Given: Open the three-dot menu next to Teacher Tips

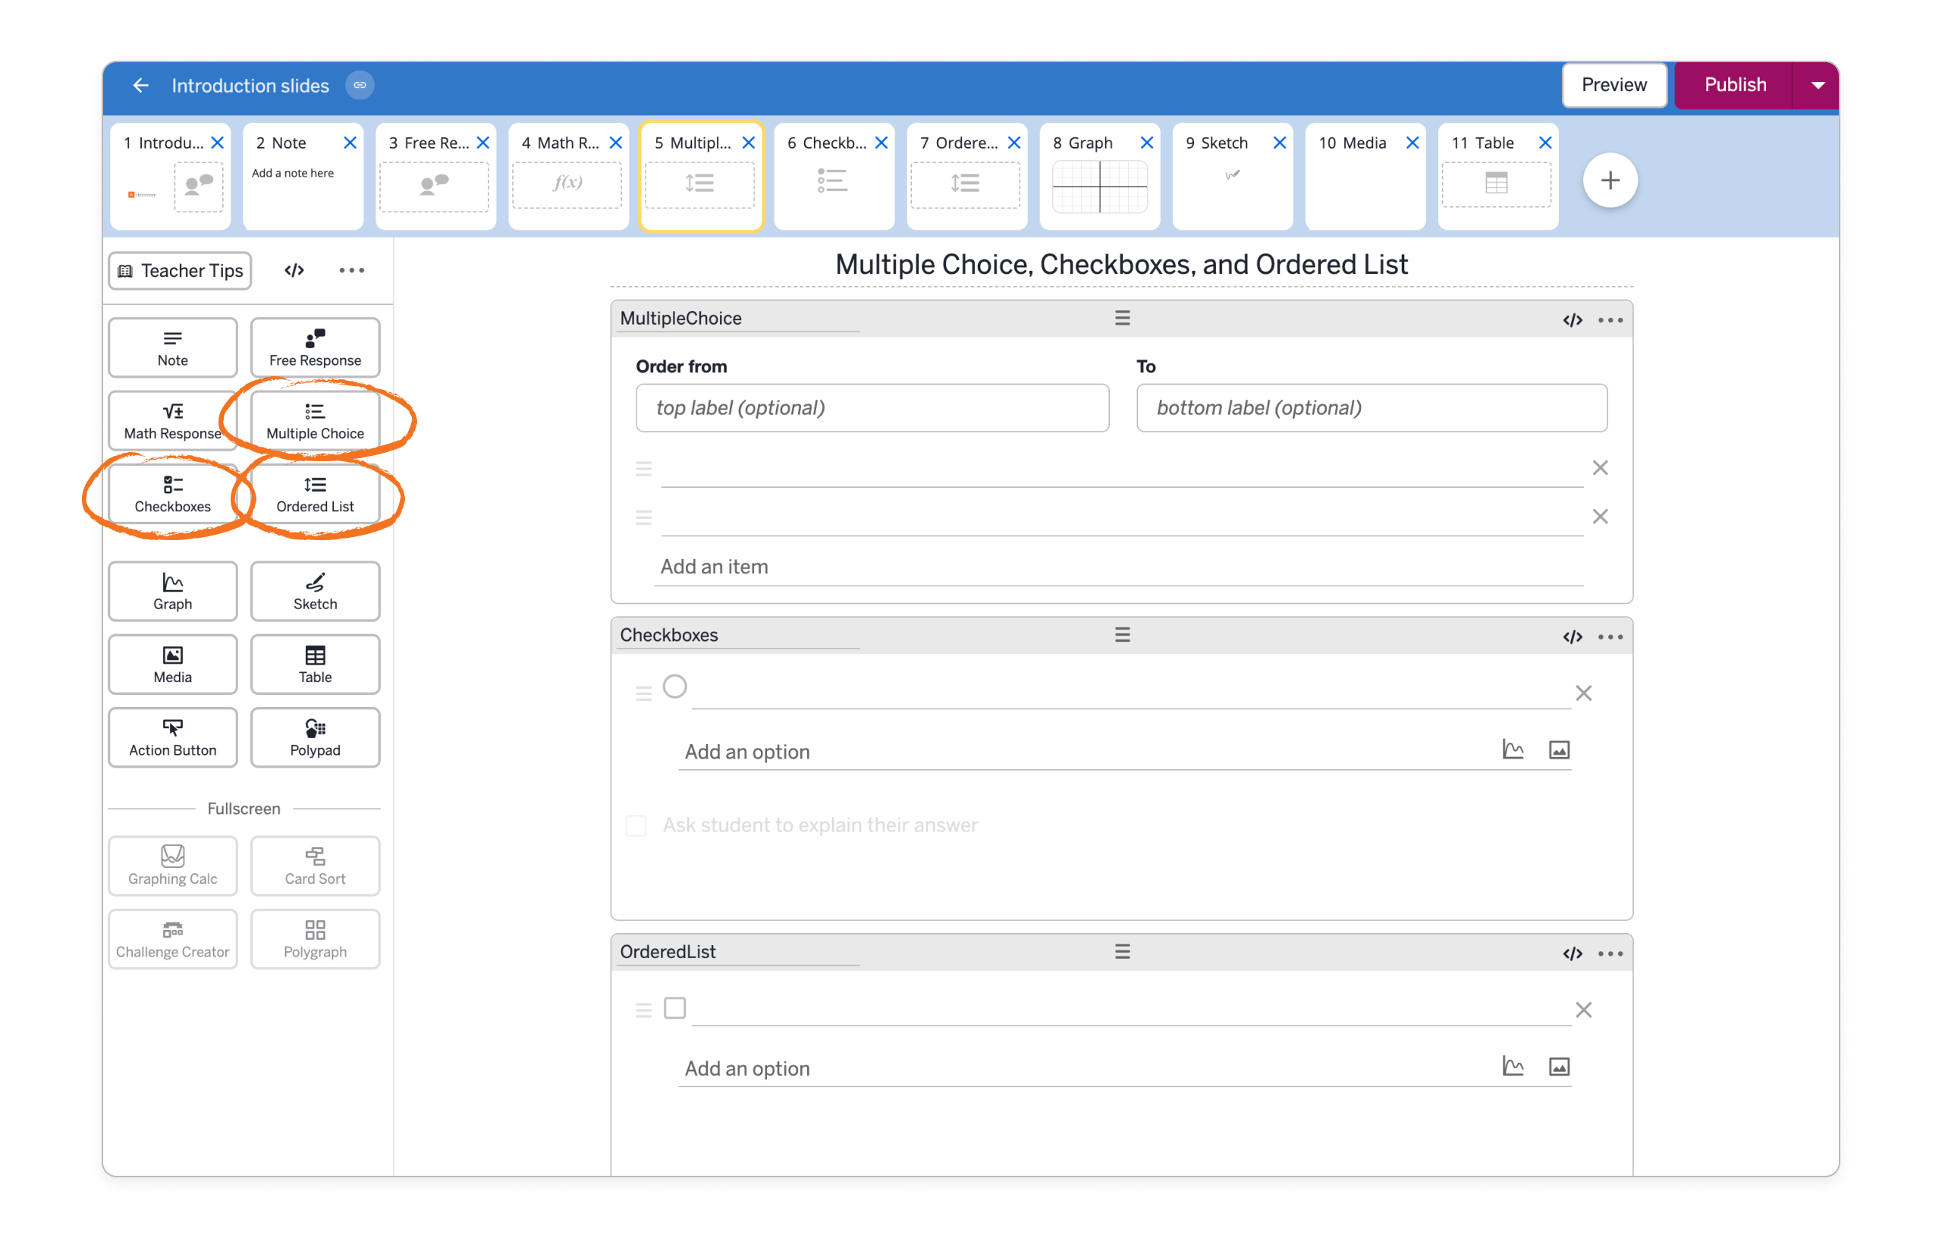Looking at the screenshot, I should pos(352,270).
